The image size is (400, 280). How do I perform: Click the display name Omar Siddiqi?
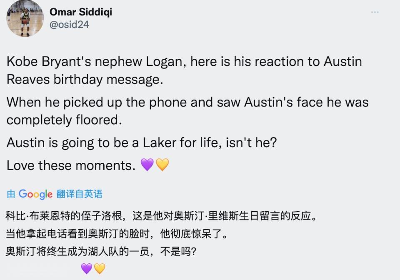pos(81,12)
